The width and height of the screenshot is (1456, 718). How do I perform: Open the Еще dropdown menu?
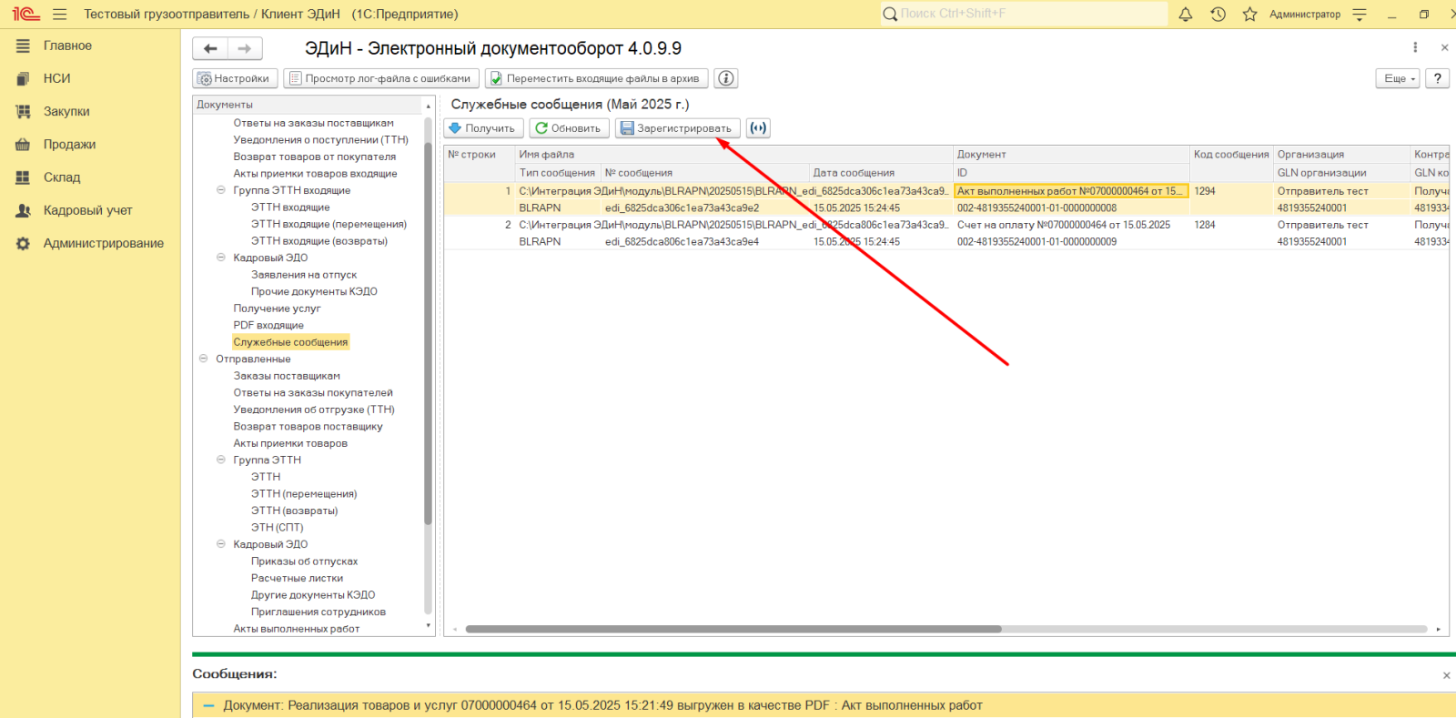pyautogui.click(x=1399, y=78)
